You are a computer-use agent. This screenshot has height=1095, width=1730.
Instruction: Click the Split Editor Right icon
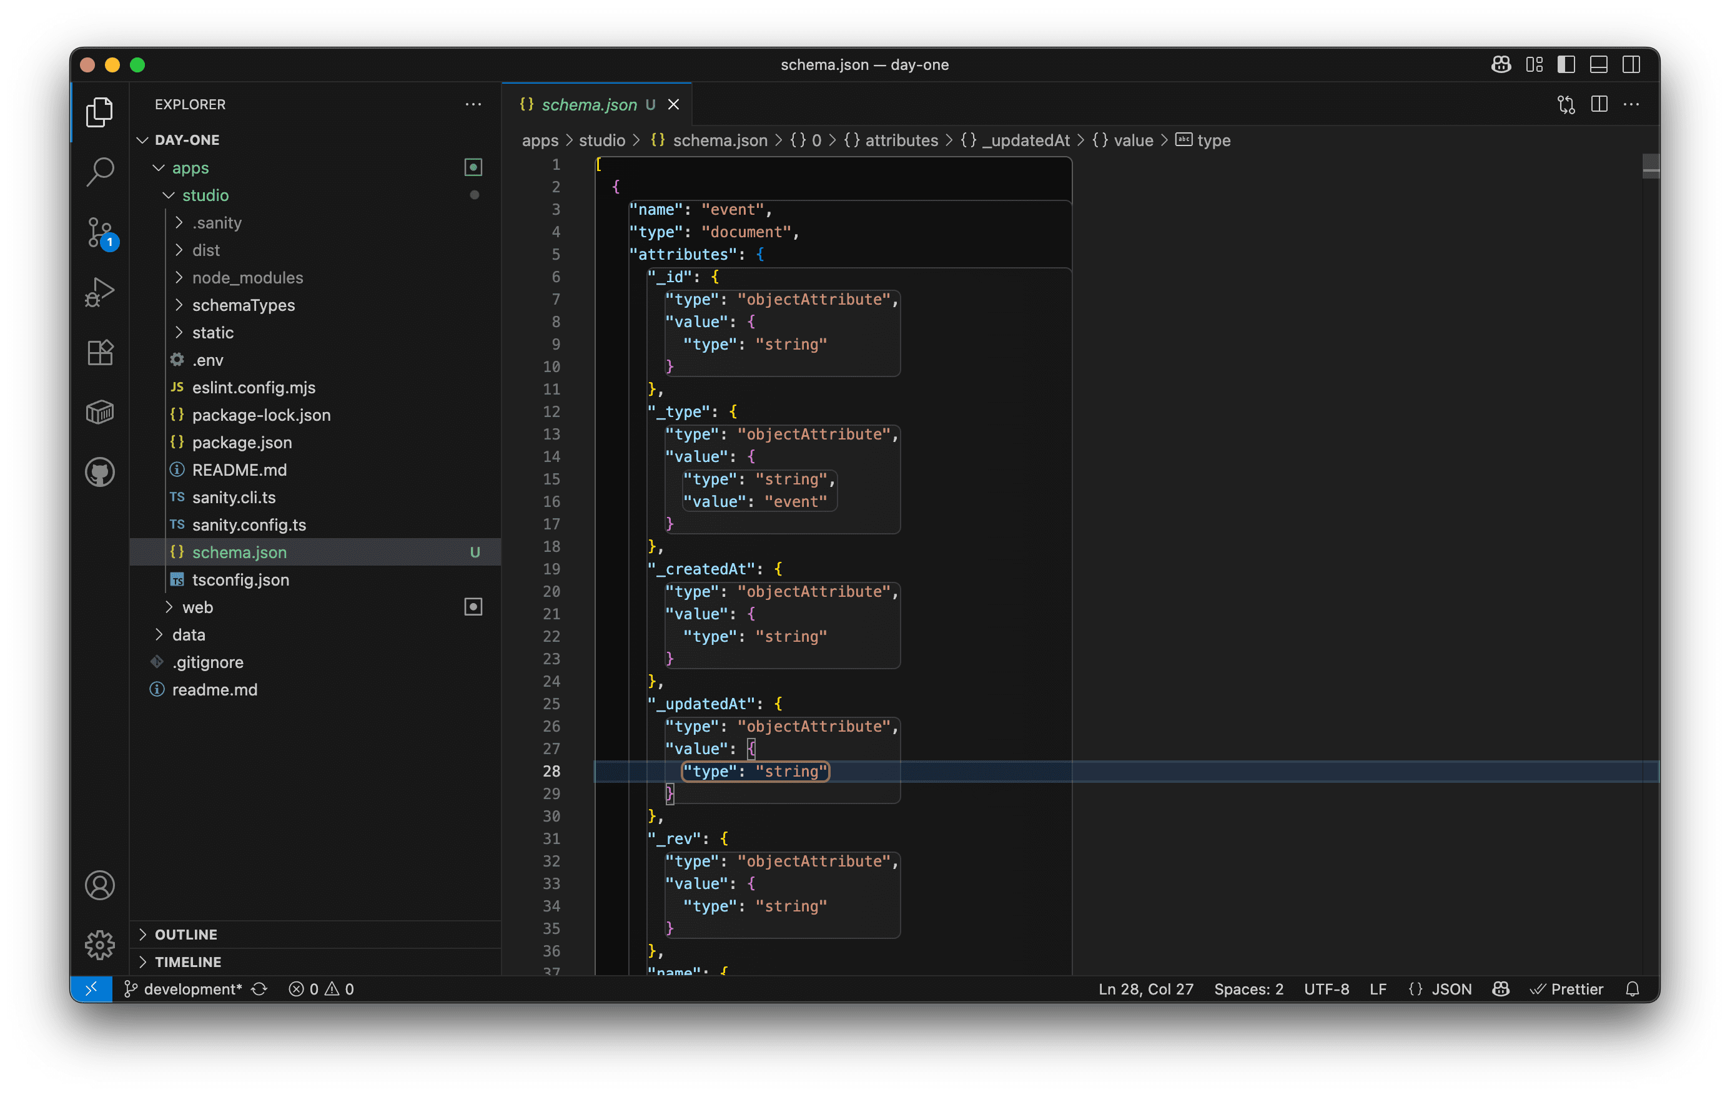coord(1598,105)
